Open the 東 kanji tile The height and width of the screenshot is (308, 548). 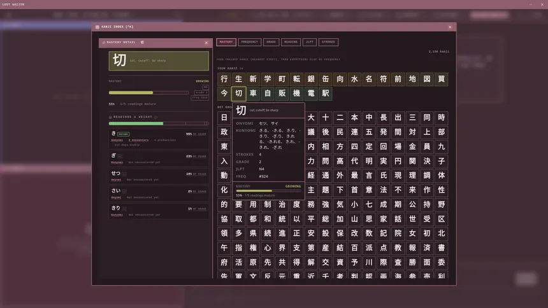coord(224,146)
